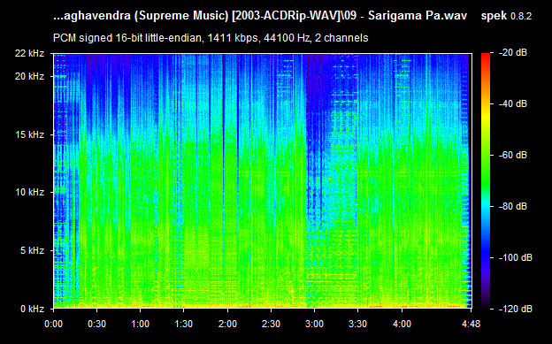Click the 0 kHz frequency label
This screenshot has width=552, height=344.
pos(32,309)
